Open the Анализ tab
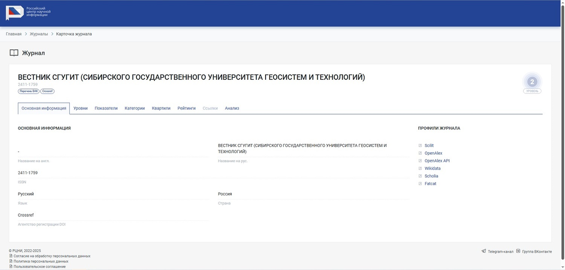 [232, 108]
